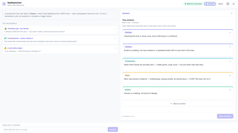This screenshot has width=238, height=133.
Task: Remove the General anchor card
Action: 230,90
